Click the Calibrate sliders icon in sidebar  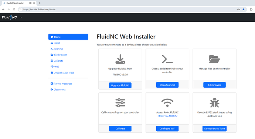coord(52,61)
